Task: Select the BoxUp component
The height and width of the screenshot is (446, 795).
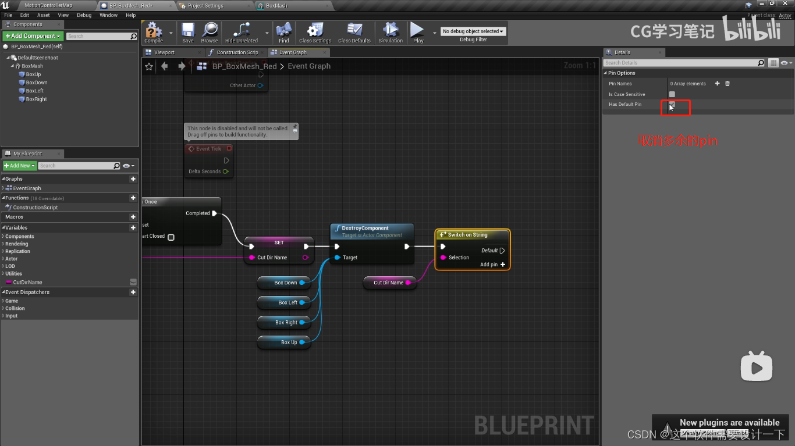Action: (x=33, y=74)
